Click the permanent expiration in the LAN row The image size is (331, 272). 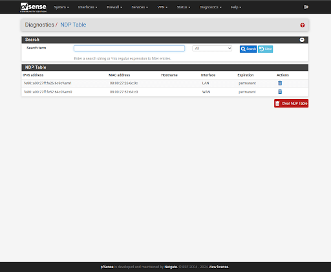tap(247, 84)
